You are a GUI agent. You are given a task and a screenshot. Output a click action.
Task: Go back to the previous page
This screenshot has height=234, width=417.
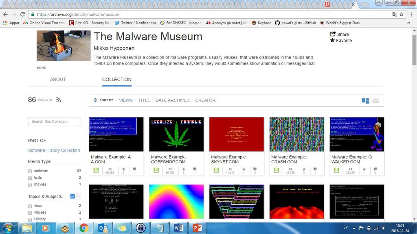tap(6, 14)
